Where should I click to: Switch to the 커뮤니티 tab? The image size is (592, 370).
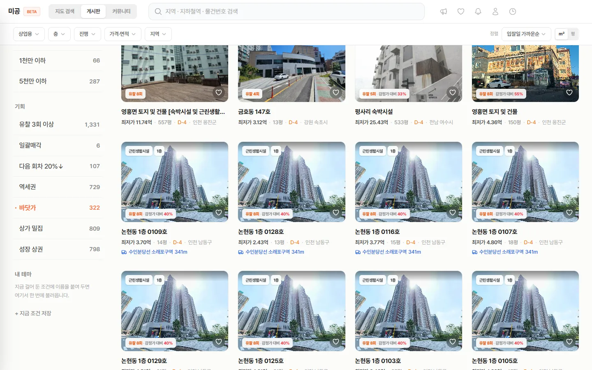click(x=121, y=12)
